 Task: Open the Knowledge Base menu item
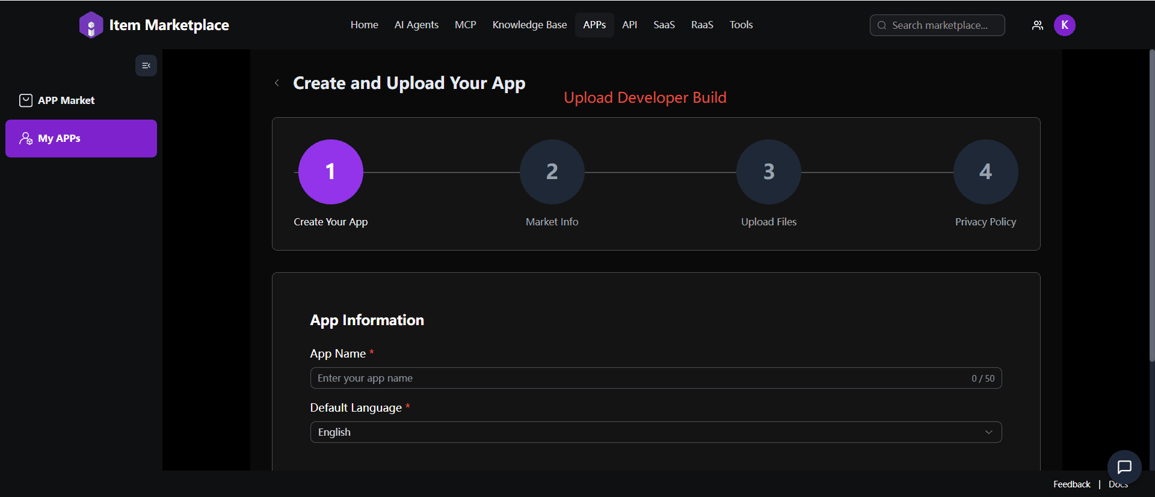point(530,25)
